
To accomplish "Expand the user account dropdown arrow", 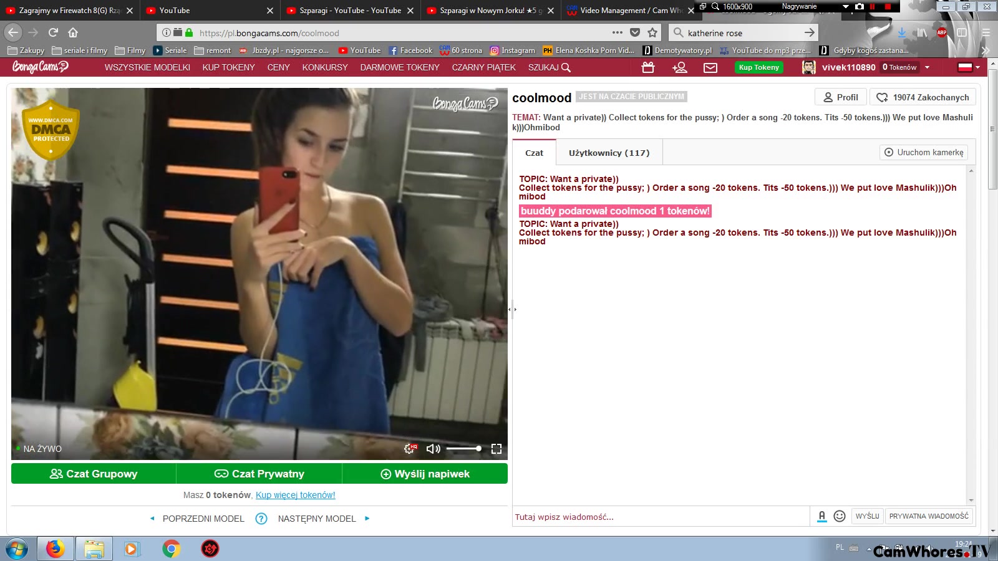I will coord(928,67).
